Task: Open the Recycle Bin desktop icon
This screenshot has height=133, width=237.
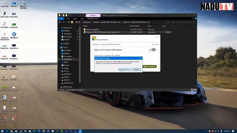Action: point(4,4)
